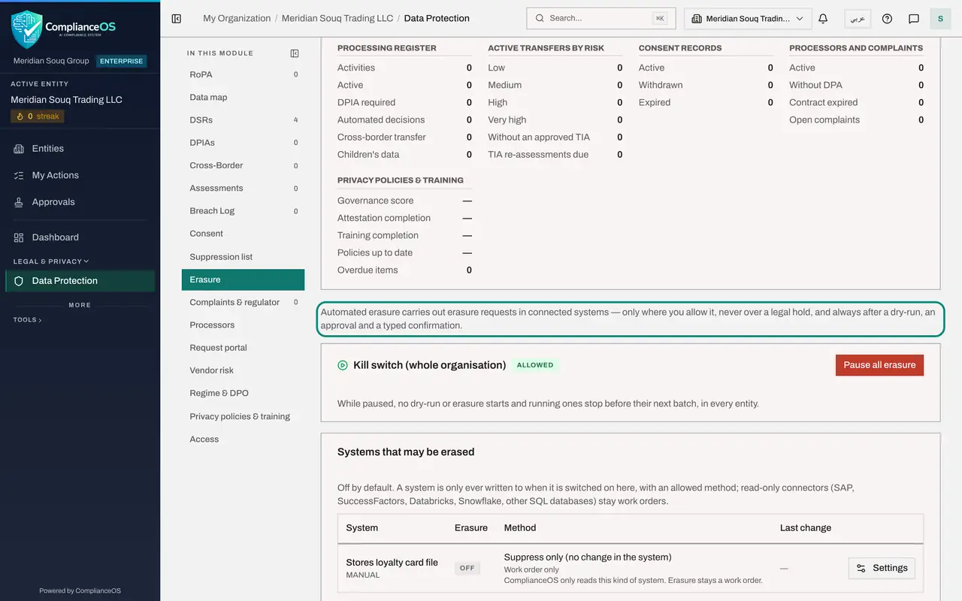The image size is (962, 601).
Task: Click the user avatar S
Action: pos(940,18)
